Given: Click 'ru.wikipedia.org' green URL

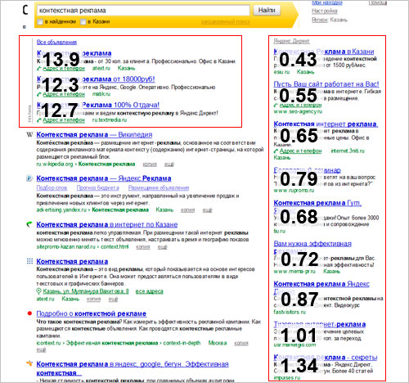Looking at the screenshot, I should point(55,164).
